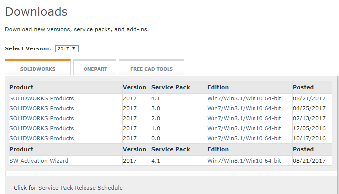Click the Win7/Win8.1/Win10 64-bit edition link posted 08/21/2017 for SOLIDWORKS Products
The width and height of the screenshot is (339, 194).
[x=244, y=98]
